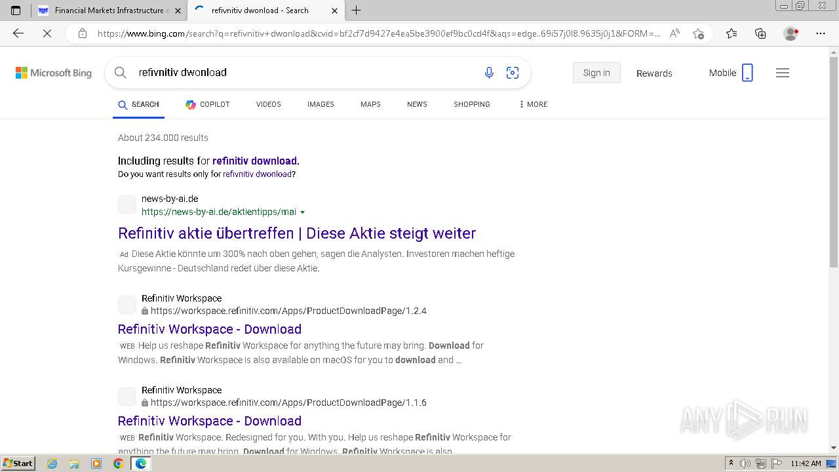Click the browser address bar URL
839x472 pixels.
(x=379, y=33)
